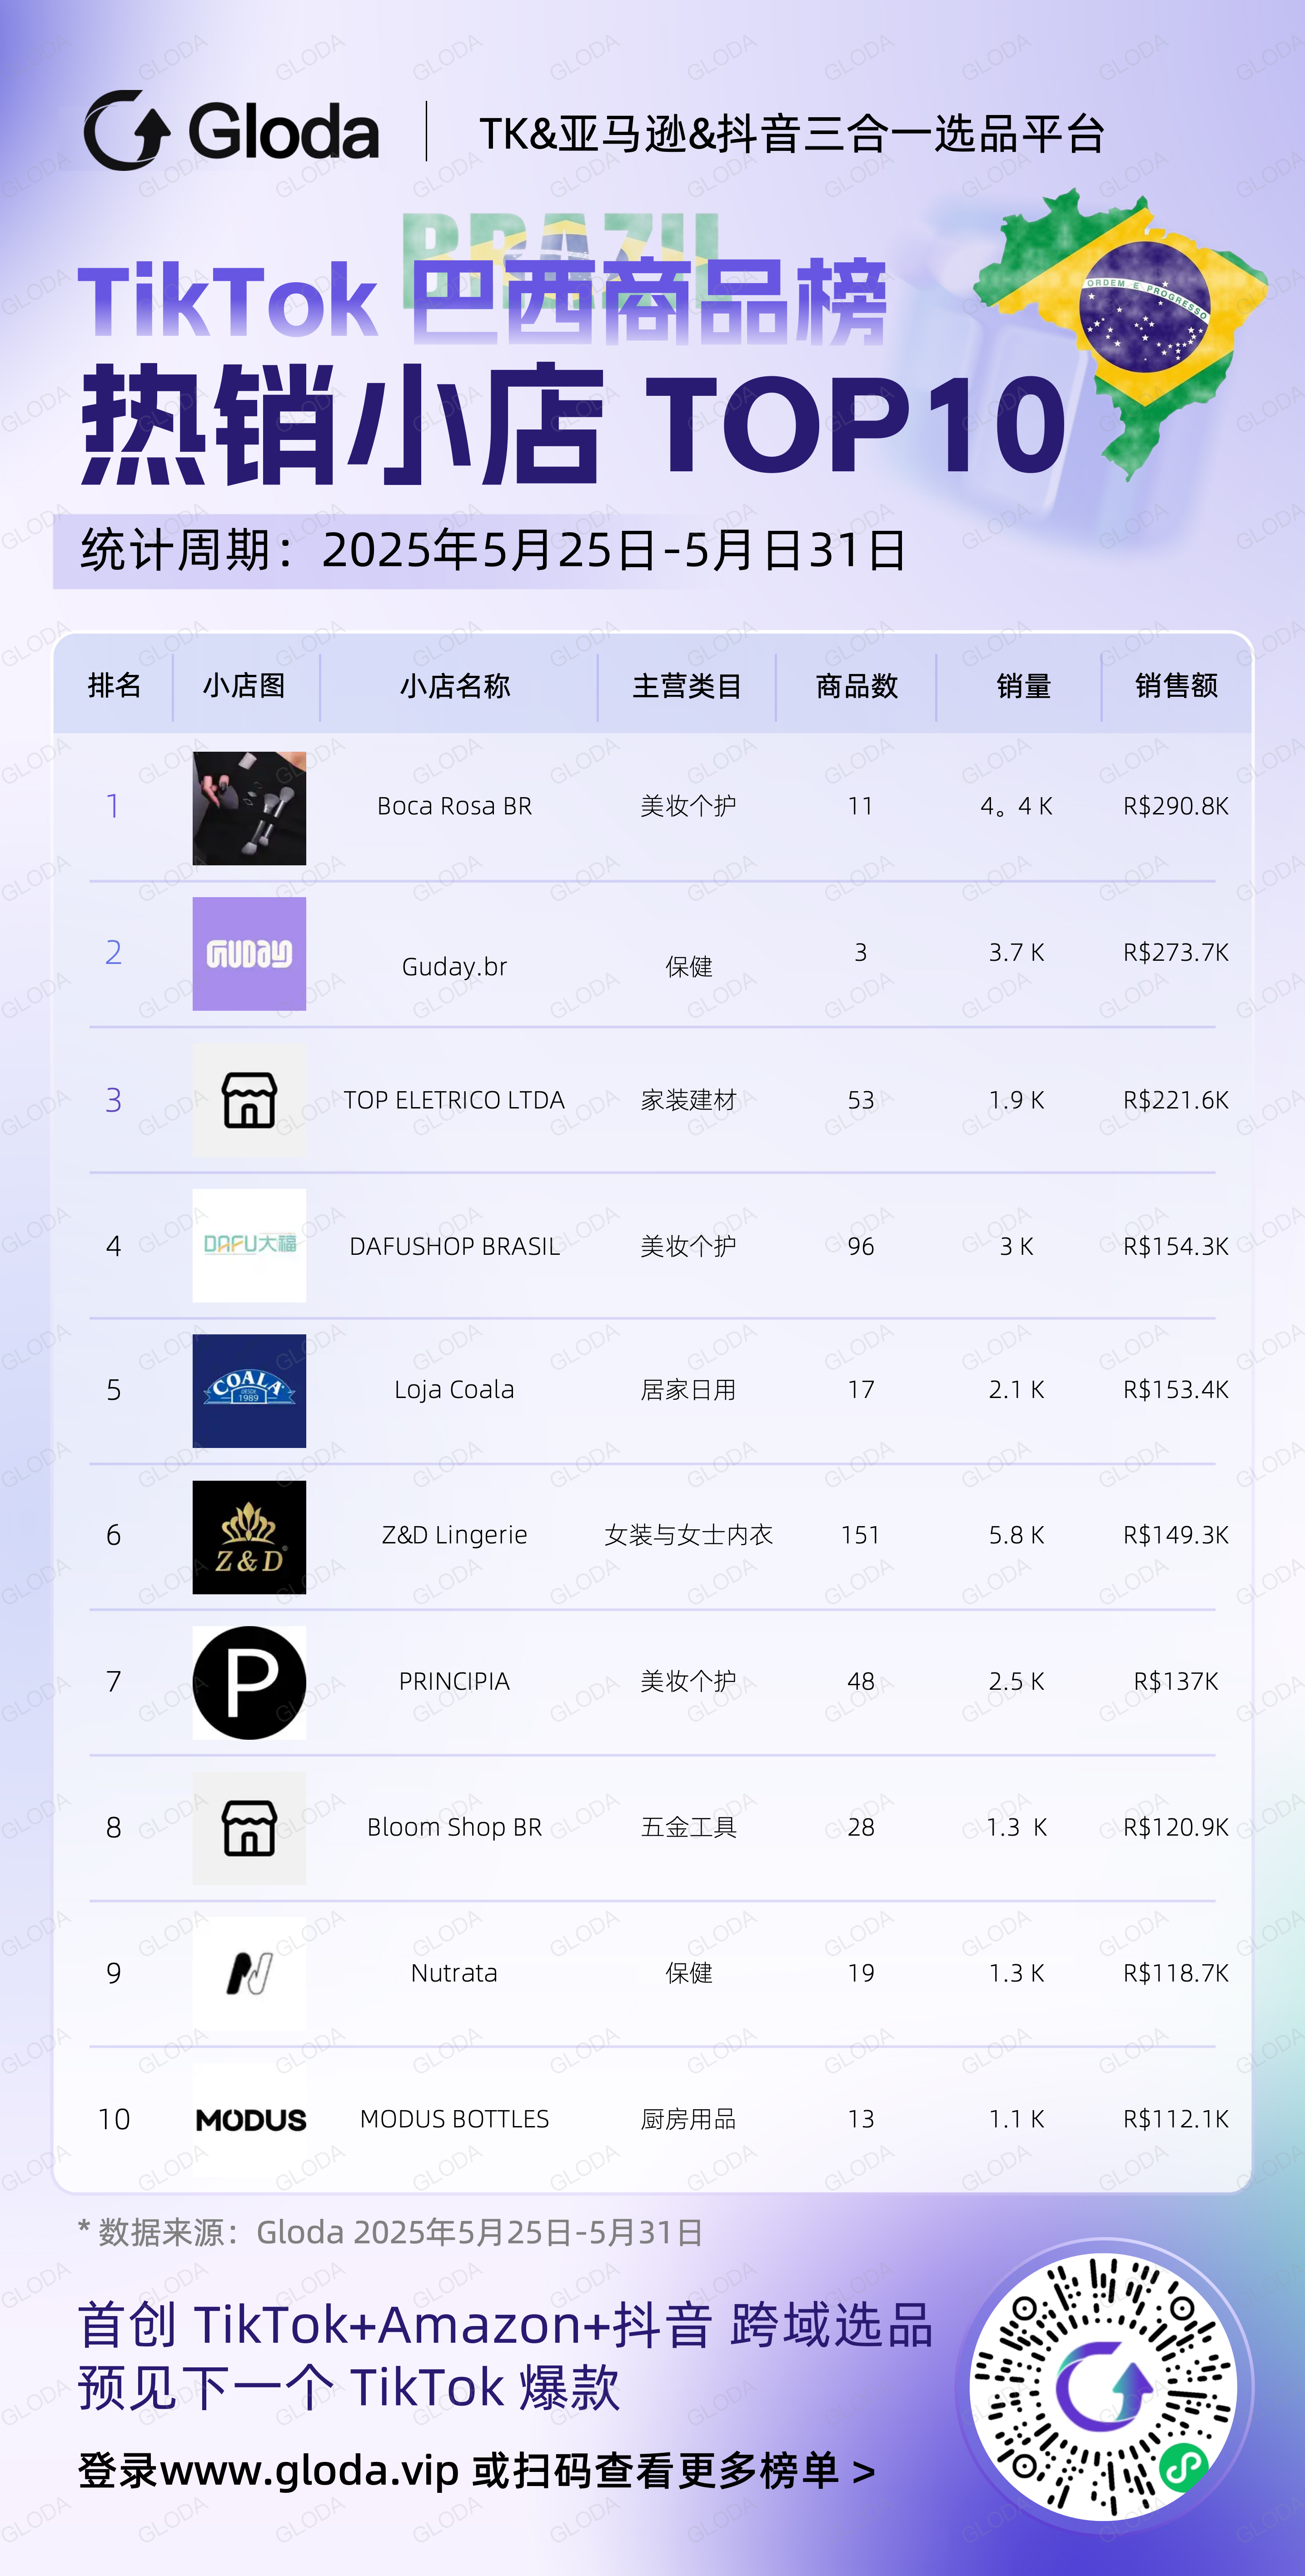Click sales amount R$120.9K
The width and height of the screenshot is (1305, 2576).
(1176, 1827)
